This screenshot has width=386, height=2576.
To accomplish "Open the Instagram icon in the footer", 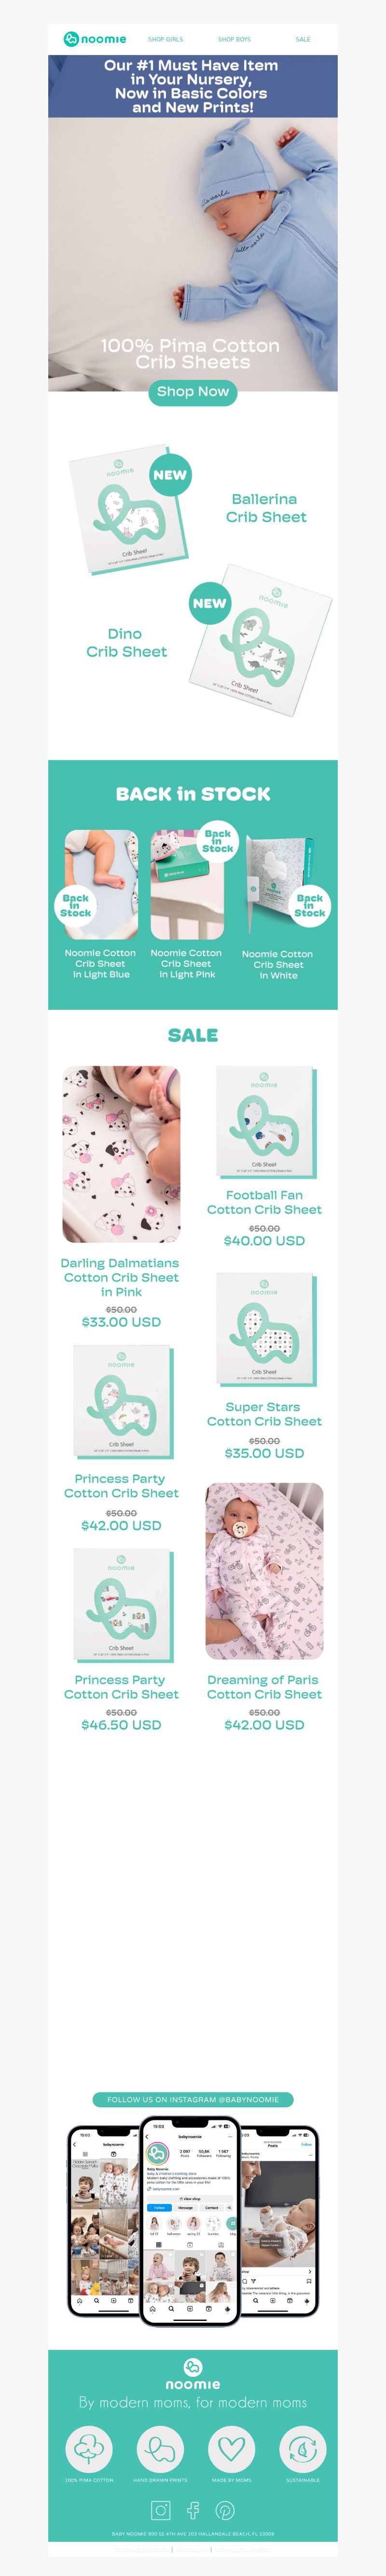I will pos(161,2510).
